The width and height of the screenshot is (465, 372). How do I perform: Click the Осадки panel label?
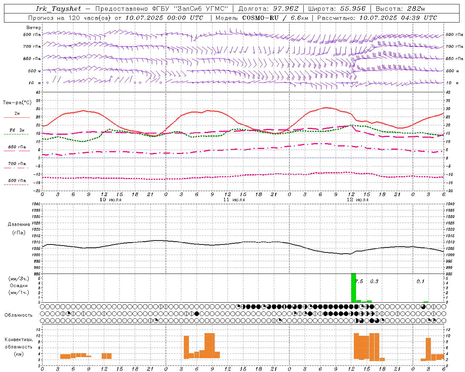point(19,286)
